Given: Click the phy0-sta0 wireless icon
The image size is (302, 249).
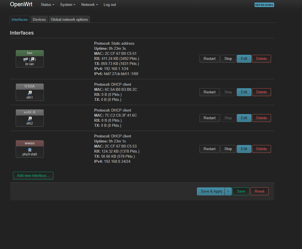Looking at the screenshot, I should click(x=30, y=150).
